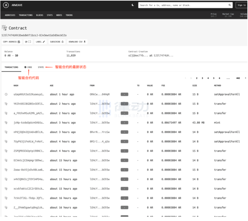
Task: Edit the address label
Action: point(40,42)
